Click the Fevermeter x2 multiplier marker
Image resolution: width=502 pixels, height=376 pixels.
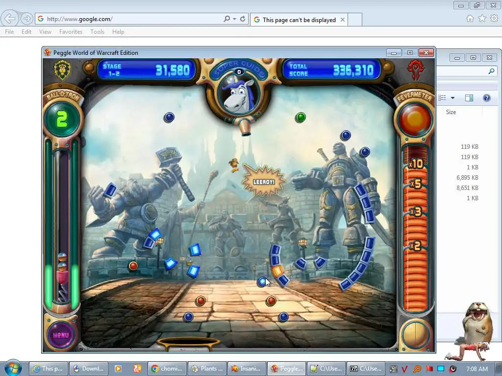coord(415,246)
